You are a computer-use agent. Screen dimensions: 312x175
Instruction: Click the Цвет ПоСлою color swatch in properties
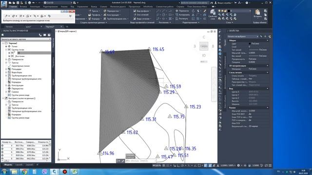[x=250, y=43]
